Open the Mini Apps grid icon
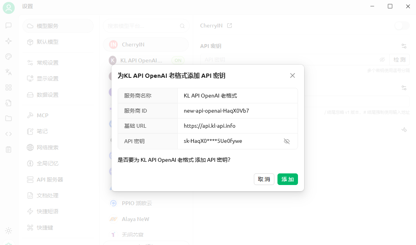This screenshot has height=245, width=416. coord(9,87)
